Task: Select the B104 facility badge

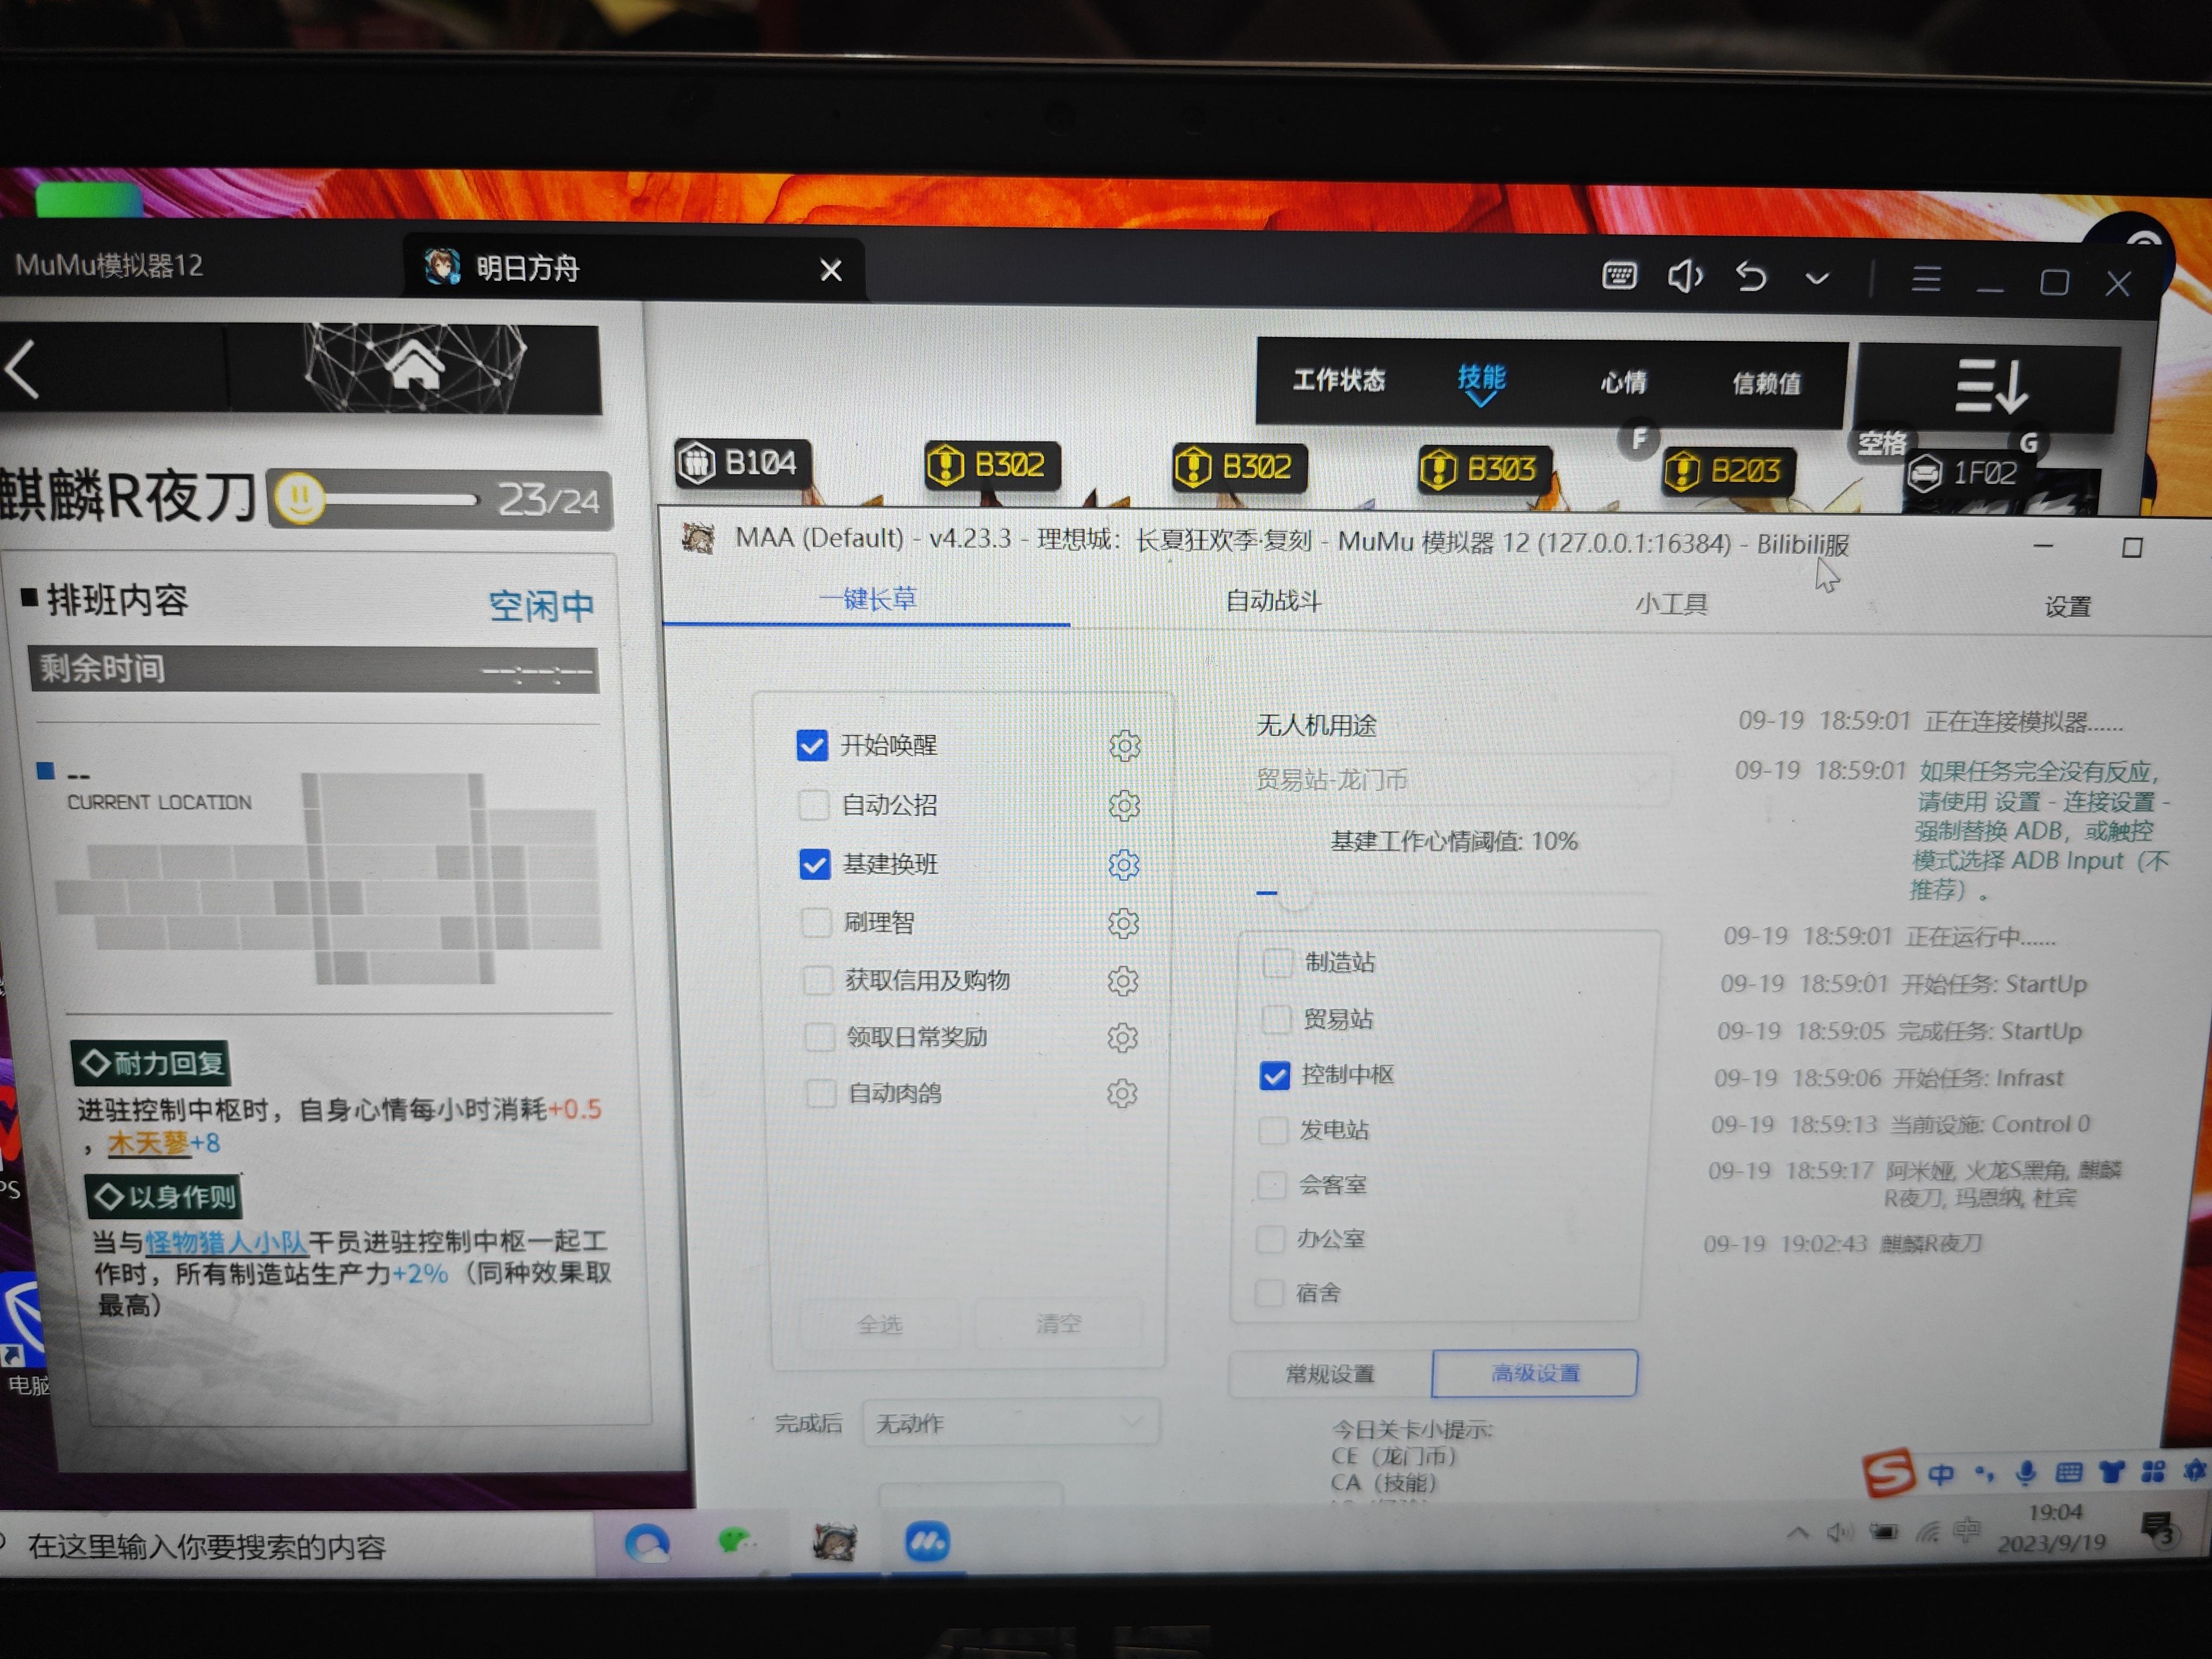Action: coord(742,463)
